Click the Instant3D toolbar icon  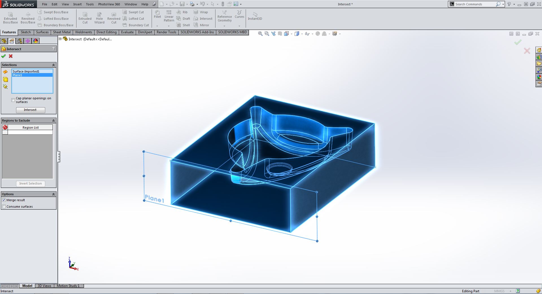tap(255, 16)
